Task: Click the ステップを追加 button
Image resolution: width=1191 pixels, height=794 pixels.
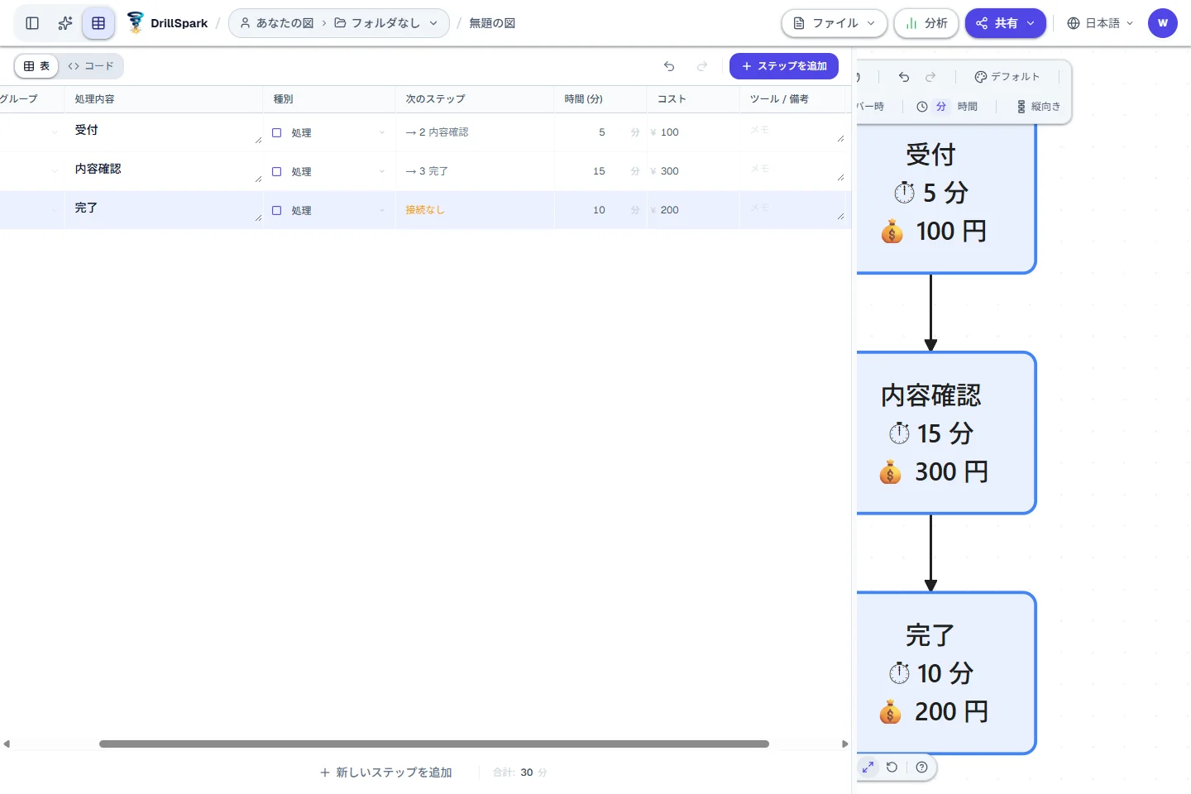Action: click(x=784, y=66)
